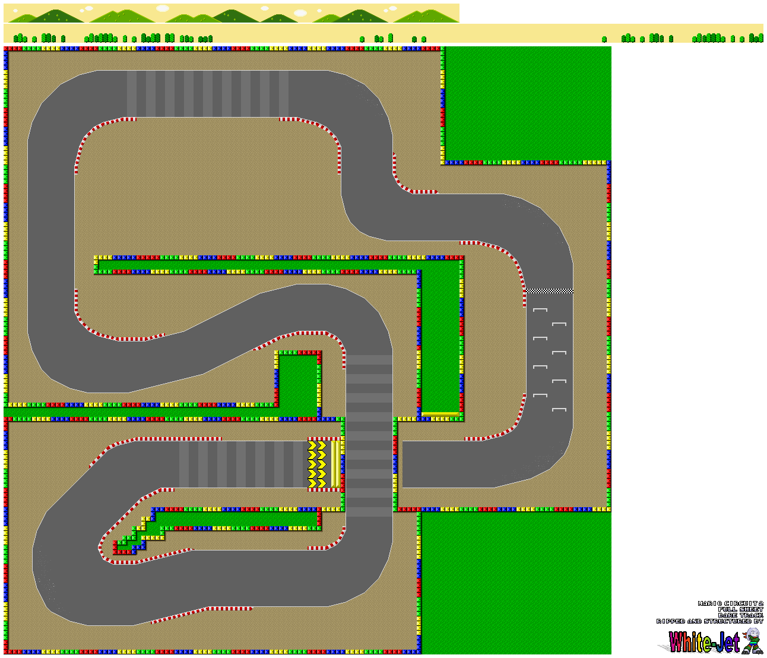Click the robot character sprite beside White-Jet

pyautogui.click(x=752, y=641)
